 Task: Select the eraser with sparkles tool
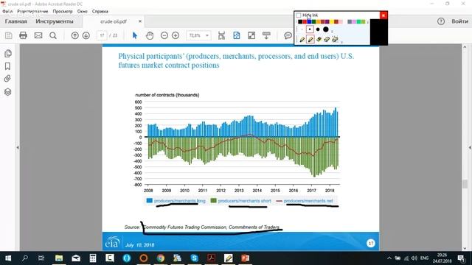tap(335, 39)
